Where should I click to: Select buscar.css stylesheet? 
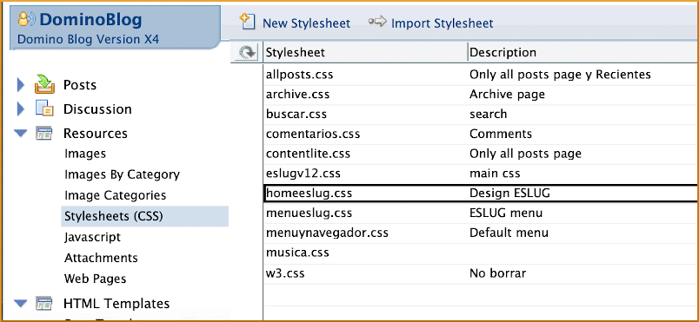pyautogui.click(x=296, y=114)
